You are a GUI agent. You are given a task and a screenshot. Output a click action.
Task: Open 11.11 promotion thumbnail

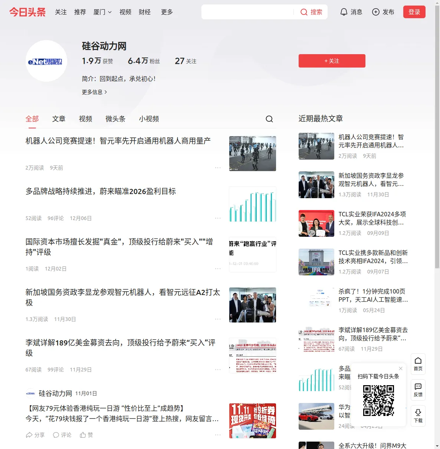(x=253, y=421)
